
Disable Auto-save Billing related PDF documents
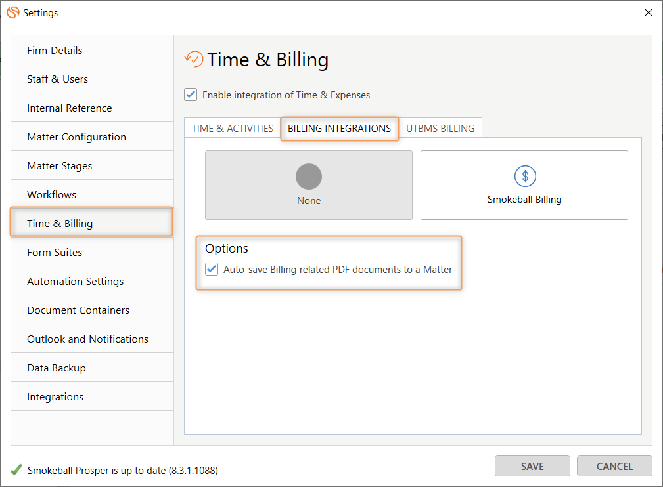210,270
